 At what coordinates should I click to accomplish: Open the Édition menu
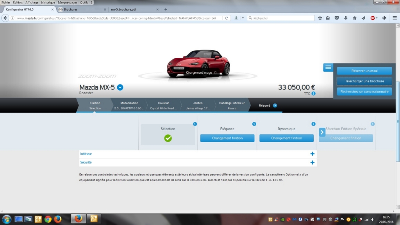(18, 3)
